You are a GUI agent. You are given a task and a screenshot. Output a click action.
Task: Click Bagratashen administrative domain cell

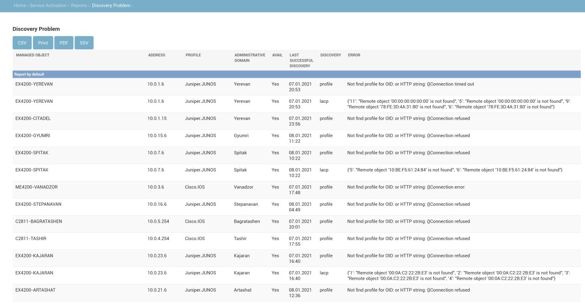pyautogui.click(x=247, y=222)
